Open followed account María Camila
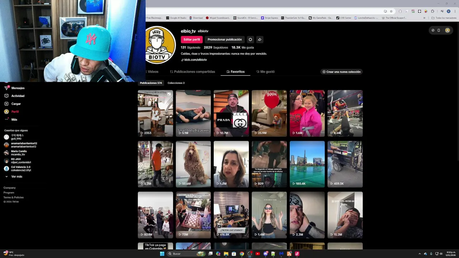 (15, 153)
